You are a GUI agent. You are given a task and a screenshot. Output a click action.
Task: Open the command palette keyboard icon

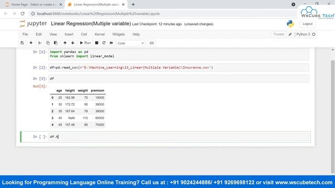pos(151,43)
